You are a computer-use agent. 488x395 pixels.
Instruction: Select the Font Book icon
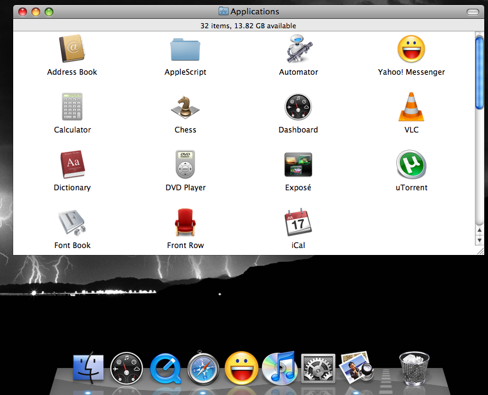[72, 222]
